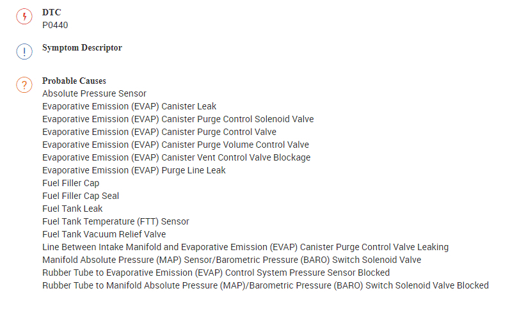Select the P0440 code text
510x325 pixels.
coord(55,25)
